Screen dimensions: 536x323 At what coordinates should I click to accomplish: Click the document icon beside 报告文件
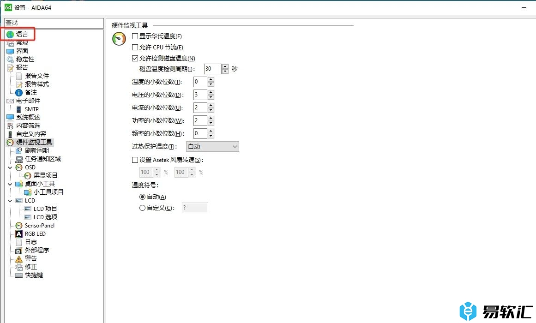[x=19, y=76]
